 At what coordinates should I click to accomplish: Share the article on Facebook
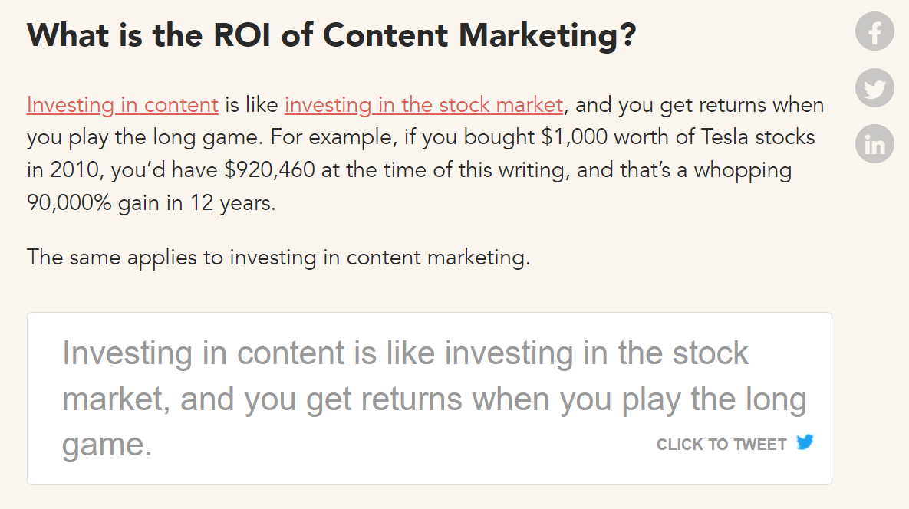tap(874, 32)
